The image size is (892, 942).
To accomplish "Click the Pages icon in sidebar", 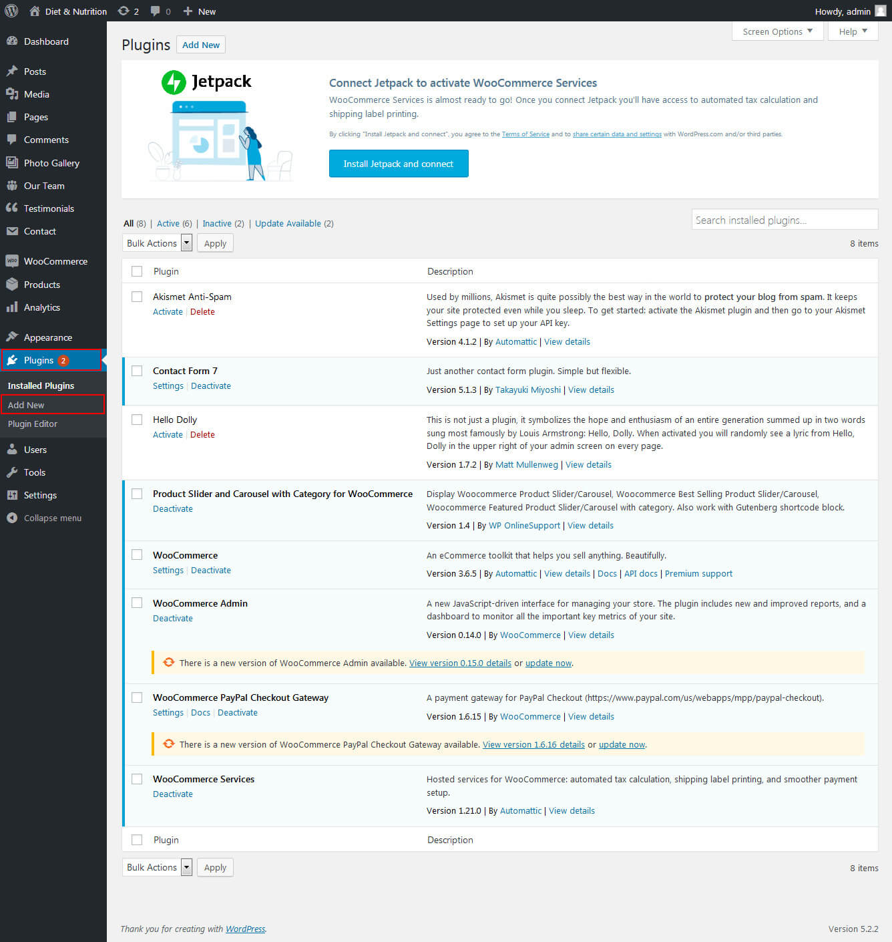I will (x=12, y=116).
